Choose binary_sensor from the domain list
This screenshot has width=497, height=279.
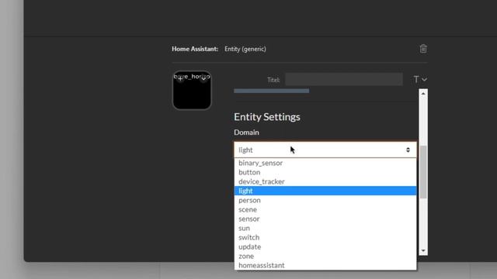tap(325, 163)
